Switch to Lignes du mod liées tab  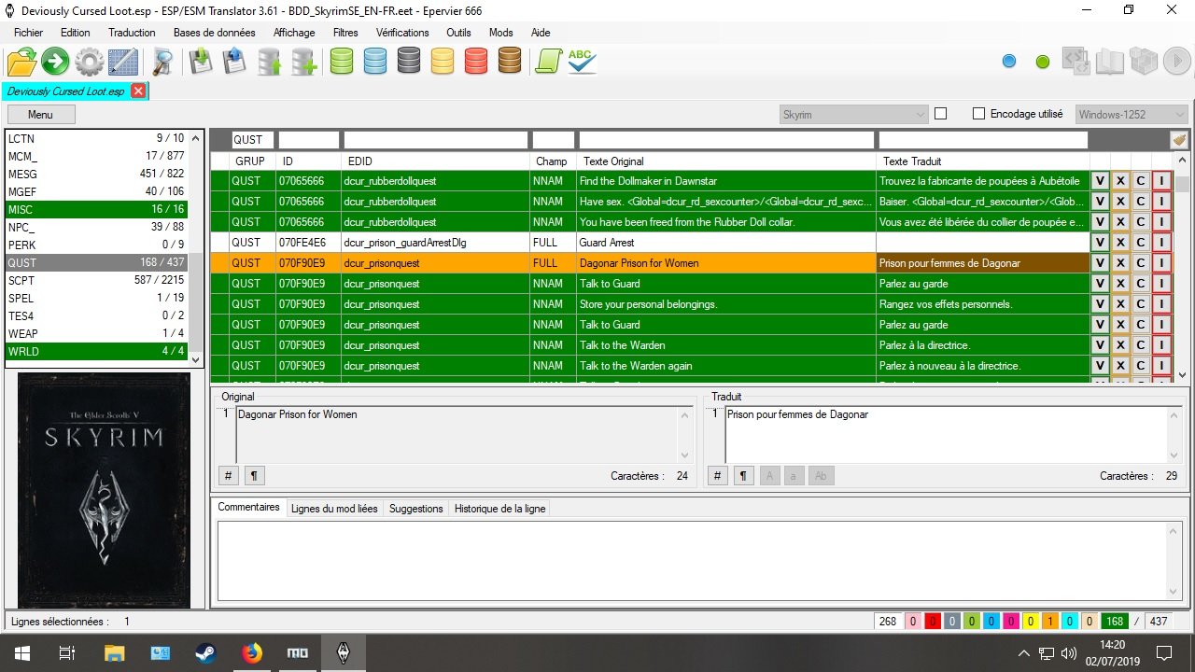point(334,509)
